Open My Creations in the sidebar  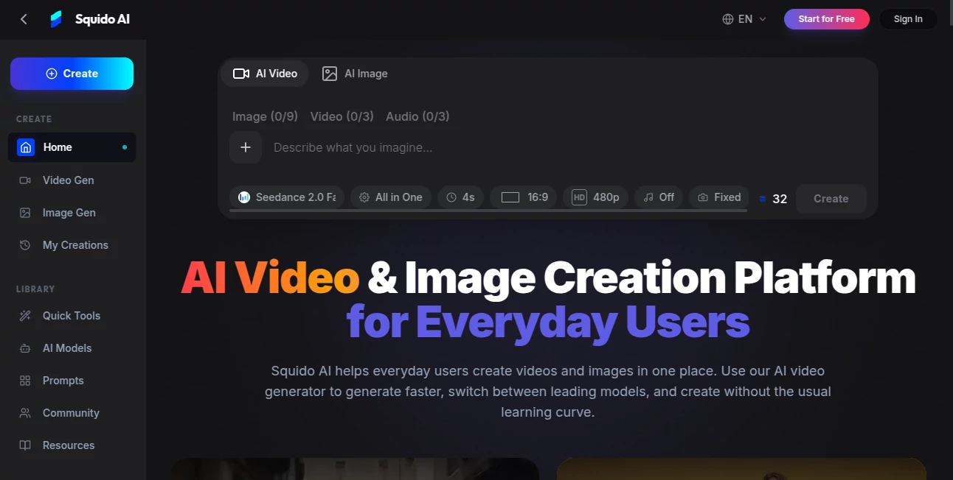coord(72,245)
